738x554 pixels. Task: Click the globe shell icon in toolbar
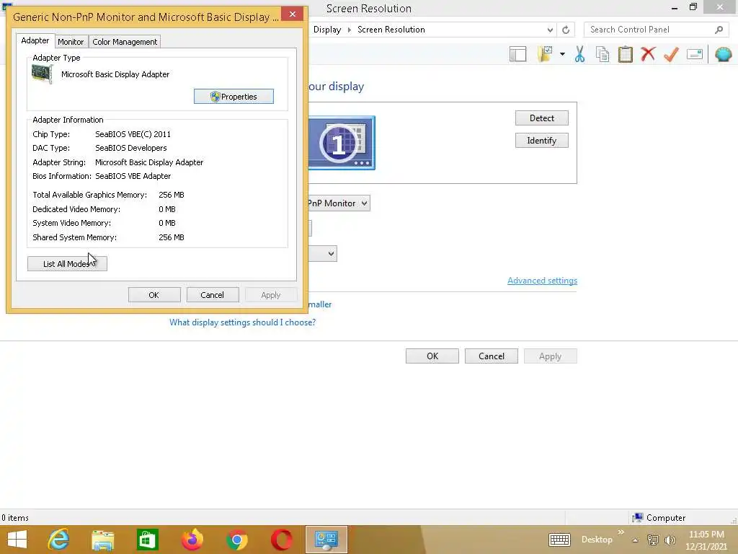coord(723,54)
